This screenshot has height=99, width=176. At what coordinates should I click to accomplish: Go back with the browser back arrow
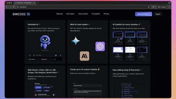pyautogui.click(x=7, y=7)
